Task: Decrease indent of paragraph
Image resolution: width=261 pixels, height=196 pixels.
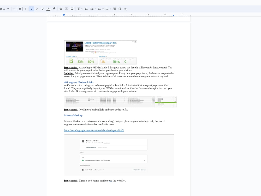Action: pos(114,9)
